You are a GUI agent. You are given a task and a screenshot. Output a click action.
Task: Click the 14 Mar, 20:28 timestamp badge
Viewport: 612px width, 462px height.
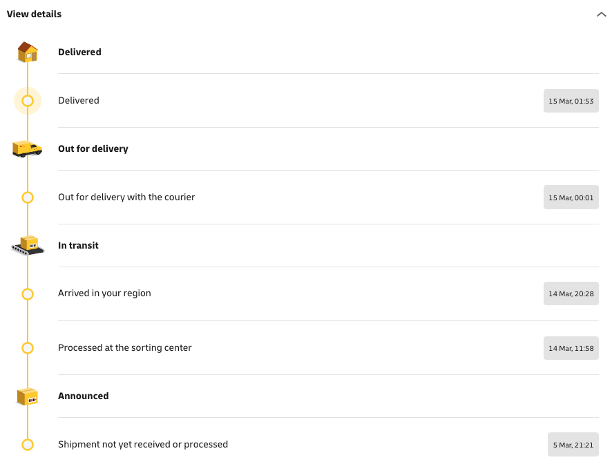[x=571, y=293]
